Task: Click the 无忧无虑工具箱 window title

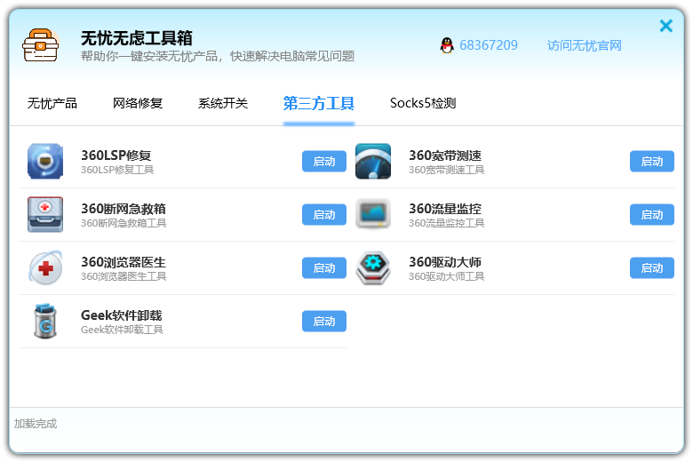Action: 137,38
